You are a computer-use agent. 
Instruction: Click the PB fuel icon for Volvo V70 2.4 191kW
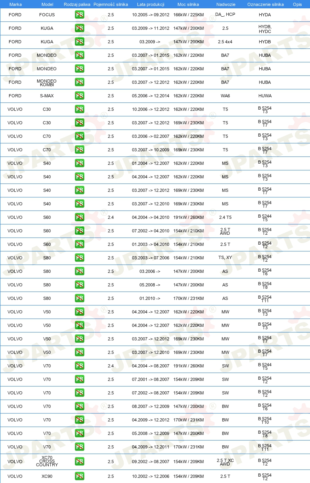[79, 366]
